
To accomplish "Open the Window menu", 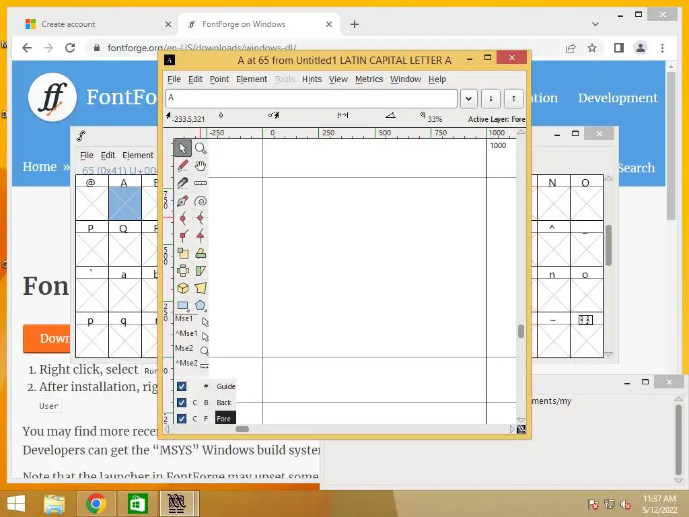I will (406, 79).
